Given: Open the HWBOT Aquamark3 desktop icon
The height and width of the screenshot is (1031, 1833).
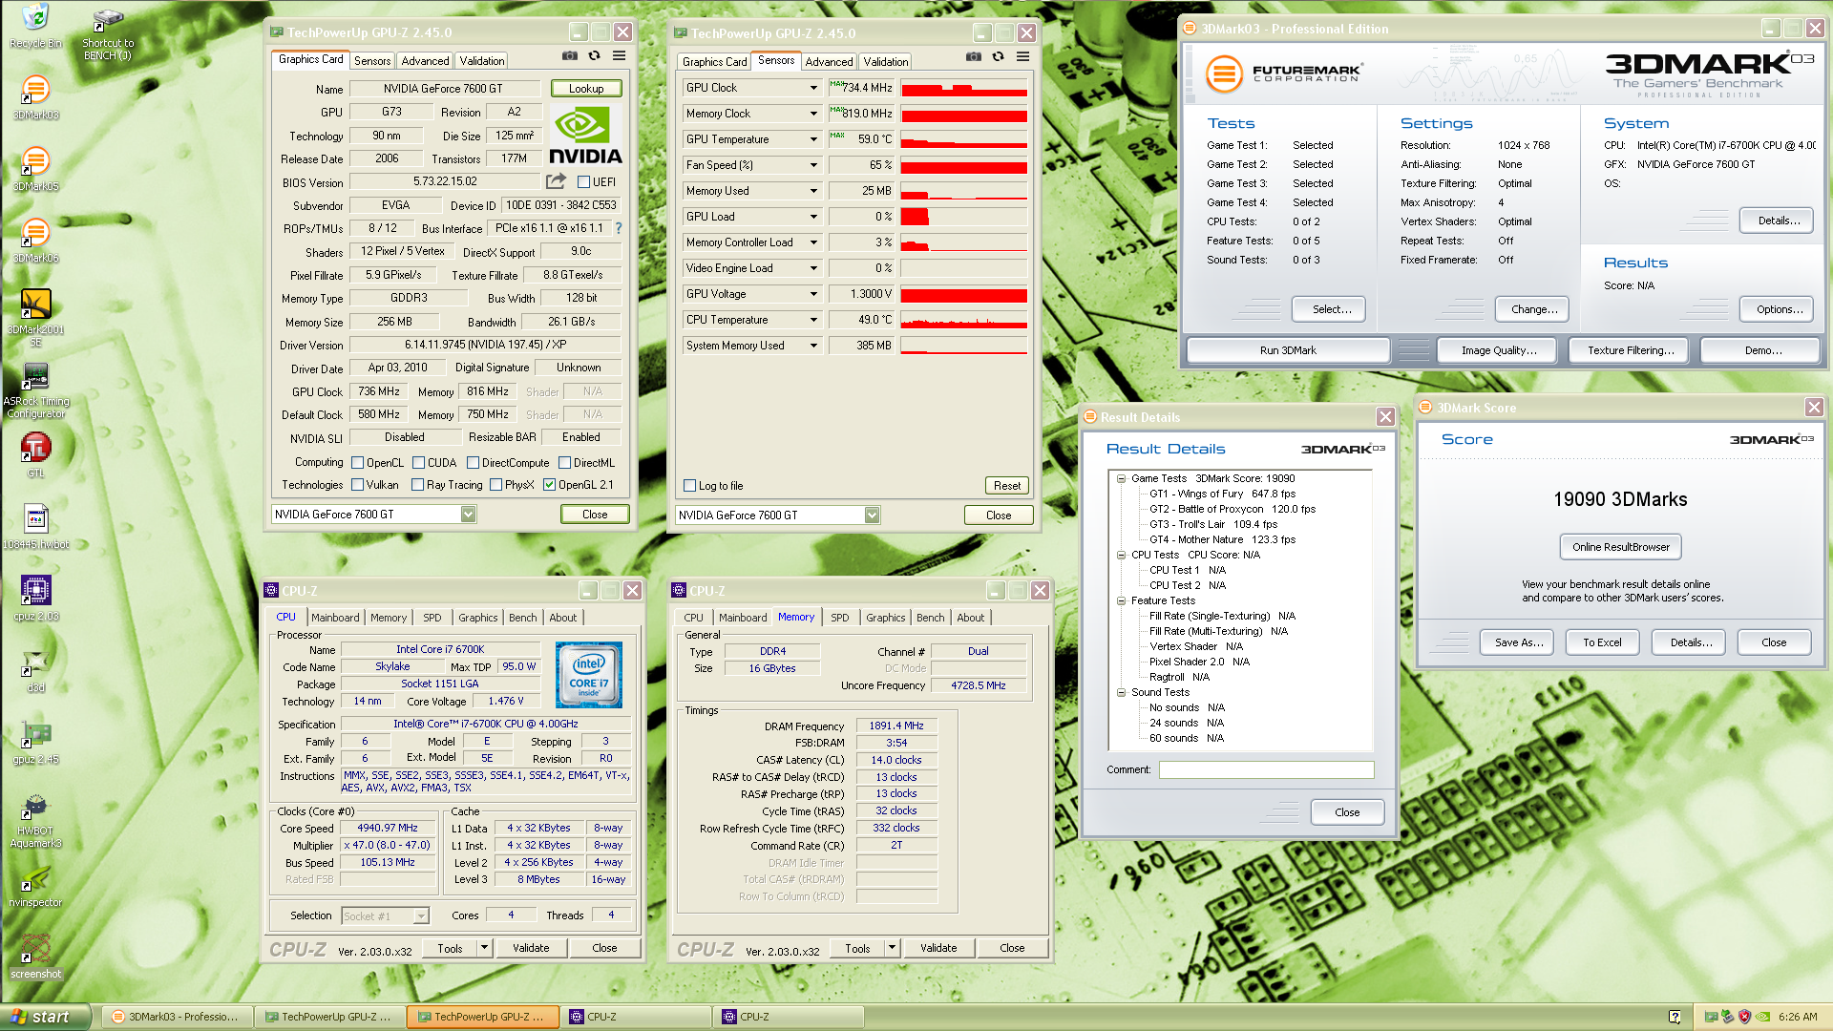Looking at the screenshot, I should coord(35,821).
